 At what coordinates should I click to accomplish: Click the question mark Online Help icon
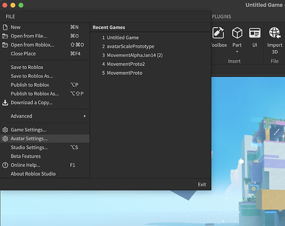pyautogui.click(x=5, y=165)
